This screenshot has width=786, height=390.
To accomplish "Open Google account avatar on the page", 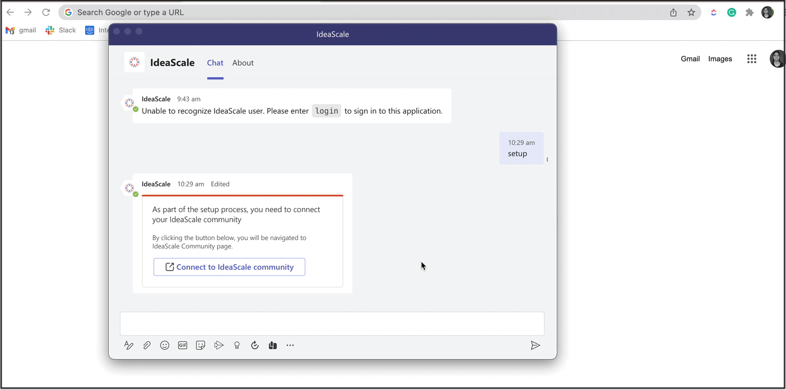I will pyautogui.click(x=778, y=59).
